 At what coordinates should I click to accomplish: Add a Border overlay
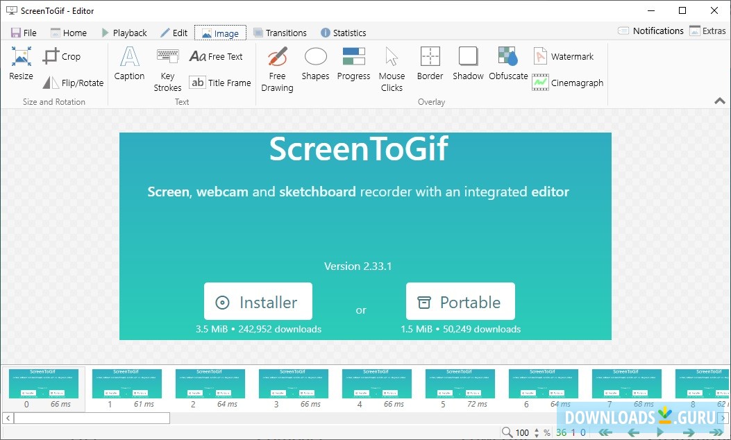(x=430, y=67)
